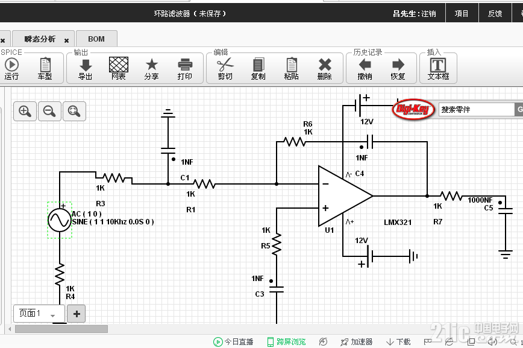The height and width of the screenshot is (348, 523).
Task: Redo with the 恢复 right arrow
Action: 398,65
